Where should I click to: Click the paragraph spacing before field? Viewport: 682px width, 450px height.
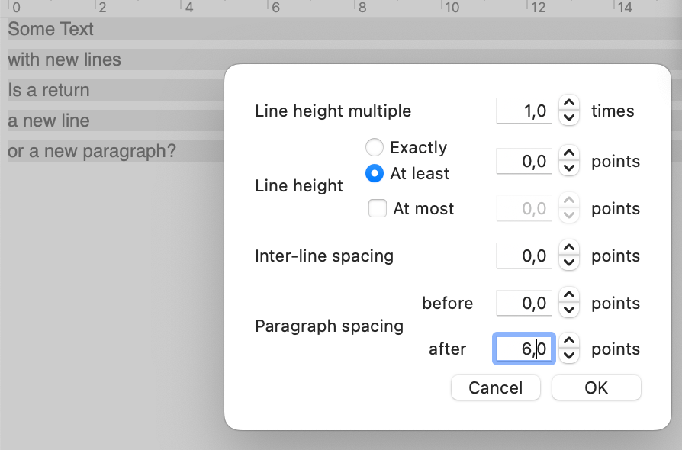pyautogui.click(x=524, y=303)
